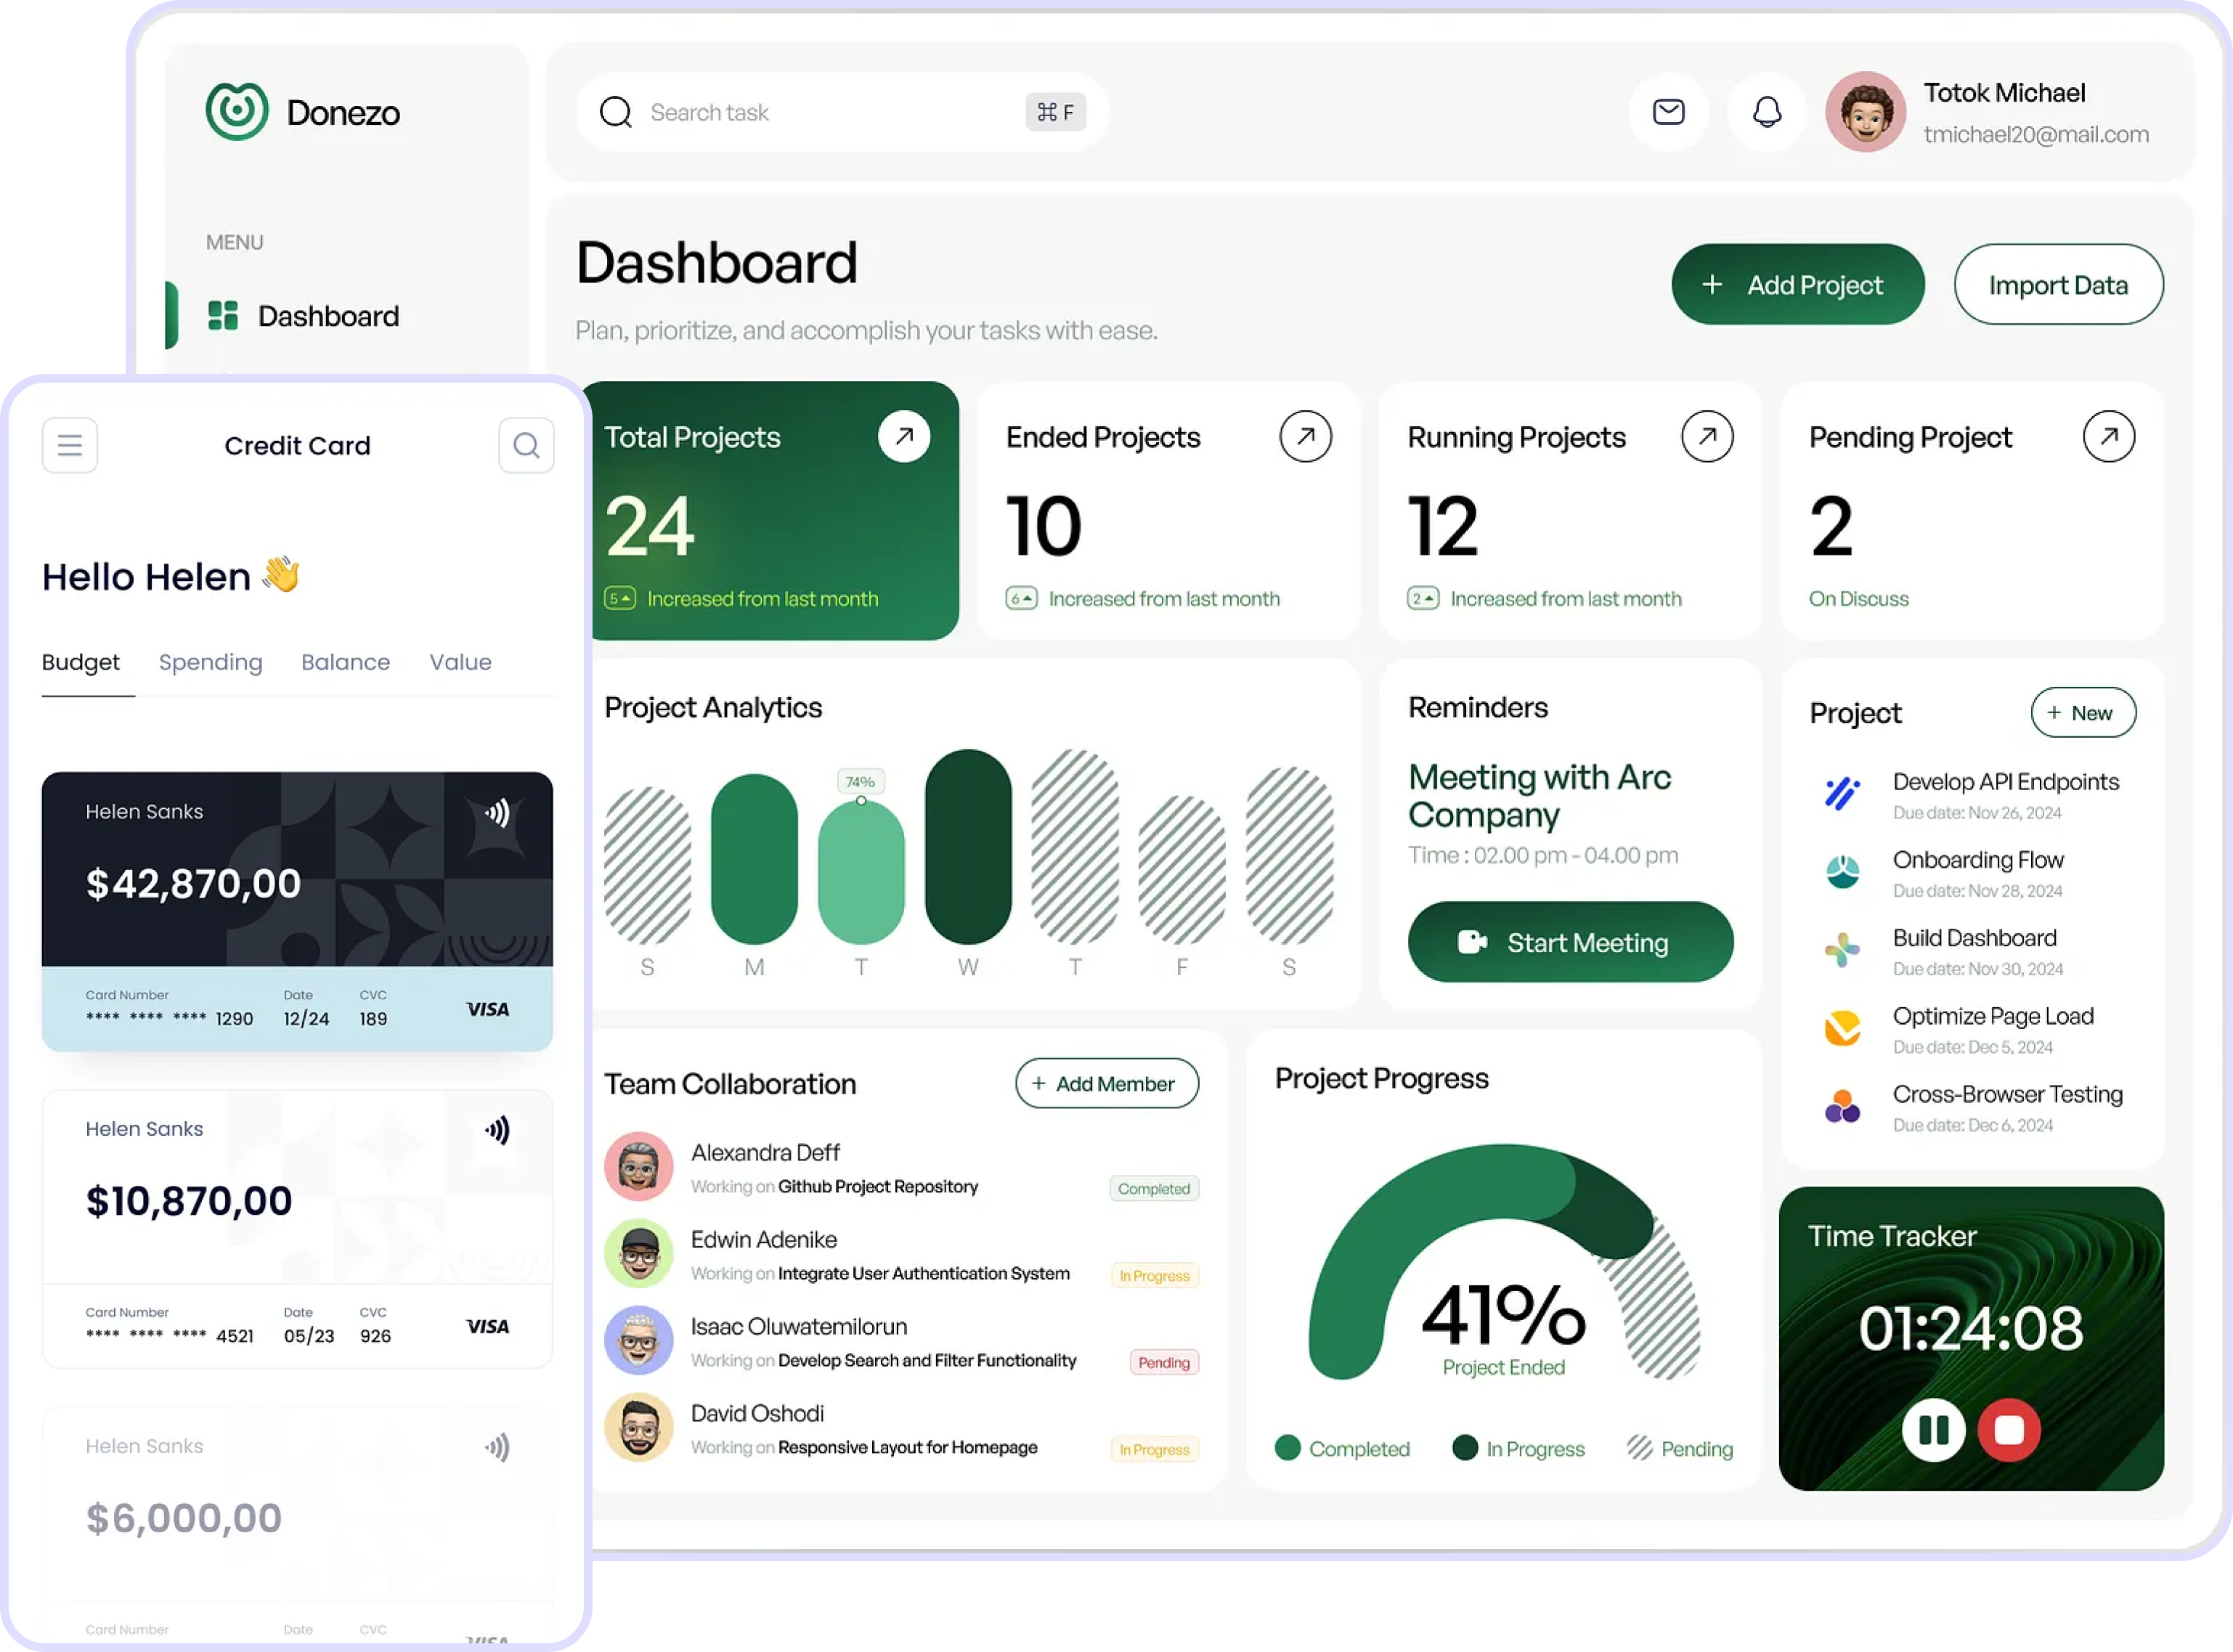Open Ended Projects arrow icon
The width and height of the screenshot is (2233, 1652).
point(1305,437)
